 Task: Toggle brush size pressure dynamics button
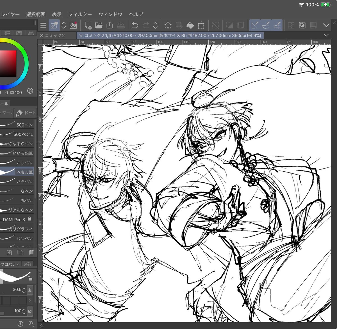[30, 289]
